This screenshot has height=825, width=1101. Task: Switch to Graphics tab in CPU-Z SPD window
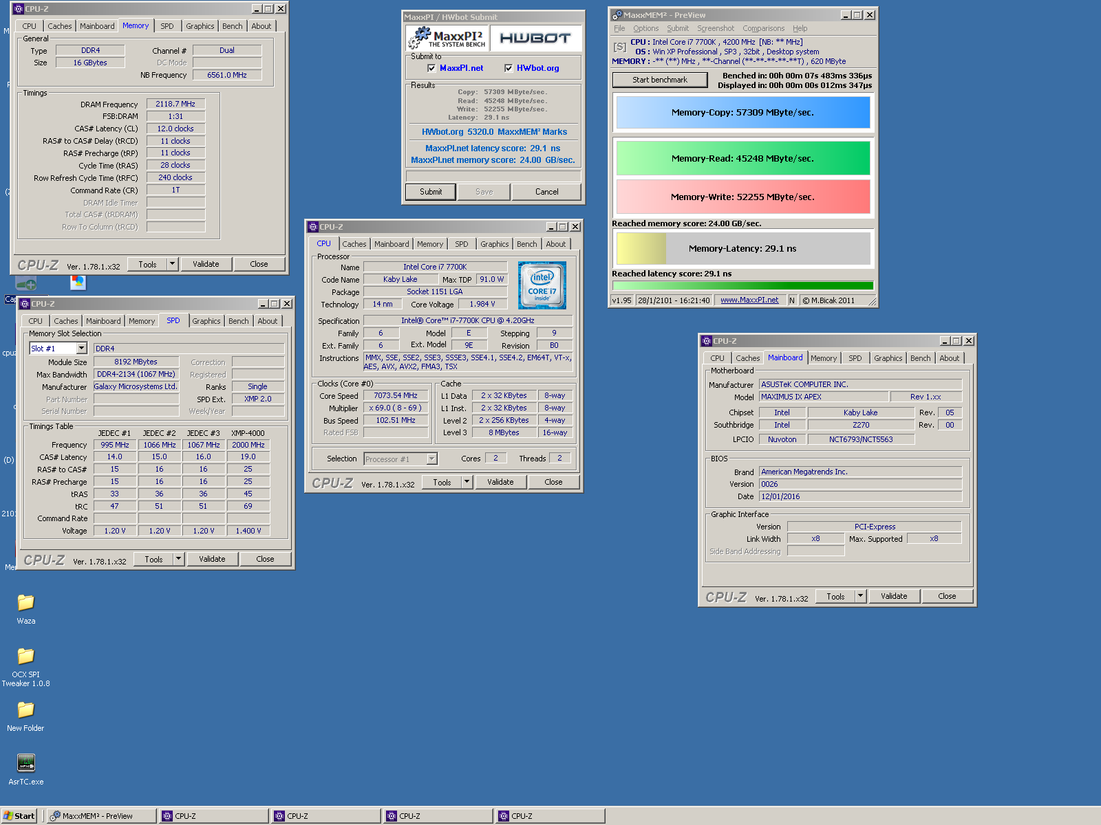206,321
